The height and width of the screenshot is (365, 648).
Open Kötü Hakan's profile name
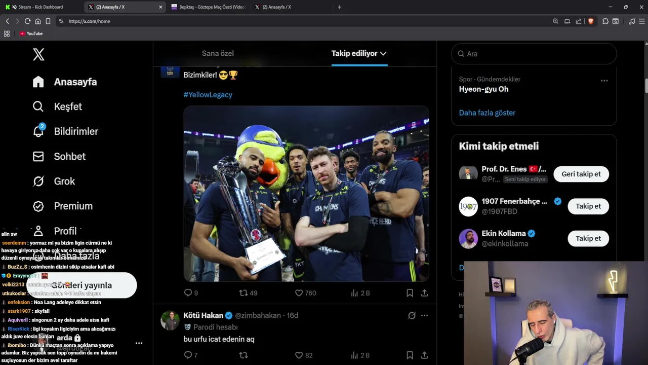pyautogui.click(x=203, y=315)
